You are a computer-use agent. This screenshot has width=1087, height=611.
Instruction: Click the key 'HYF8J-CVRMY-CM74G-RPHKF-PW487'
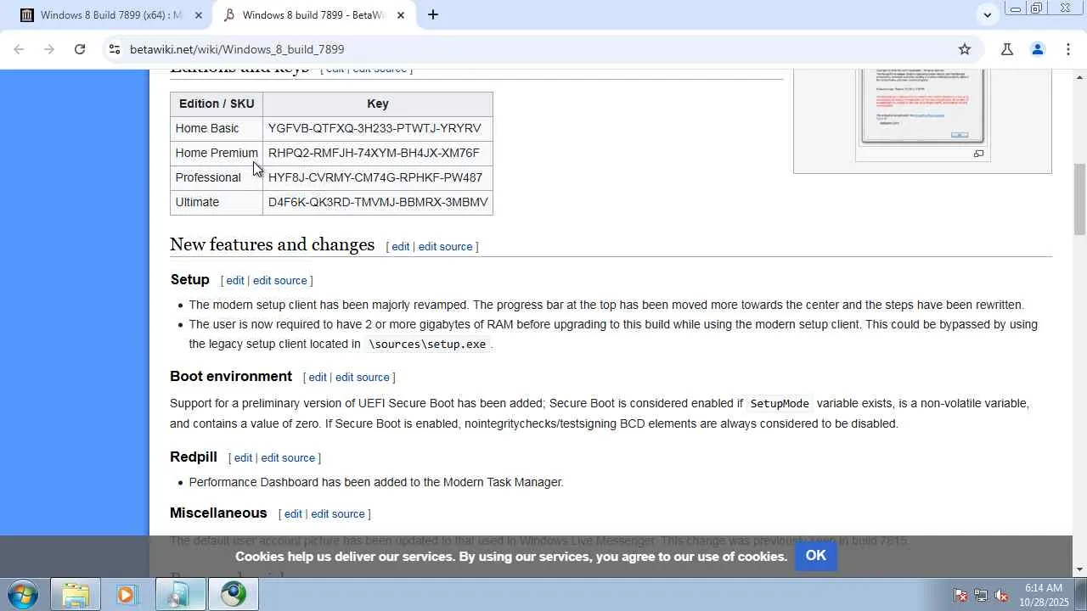(375, 177)
